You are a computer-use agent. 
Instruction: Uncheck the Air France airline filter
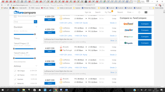(15, 75)
